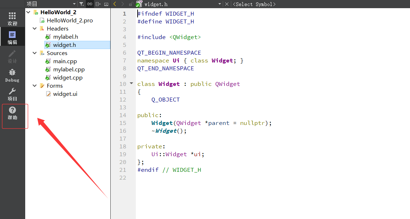Switch to Debug mode

click(12, 75)
